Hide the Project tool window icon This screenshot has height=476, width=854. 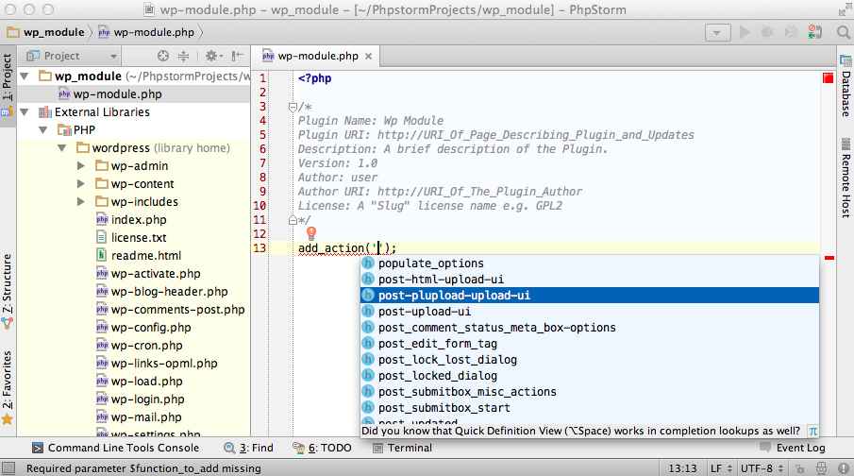pyautogui.click(x=238, y=56)
